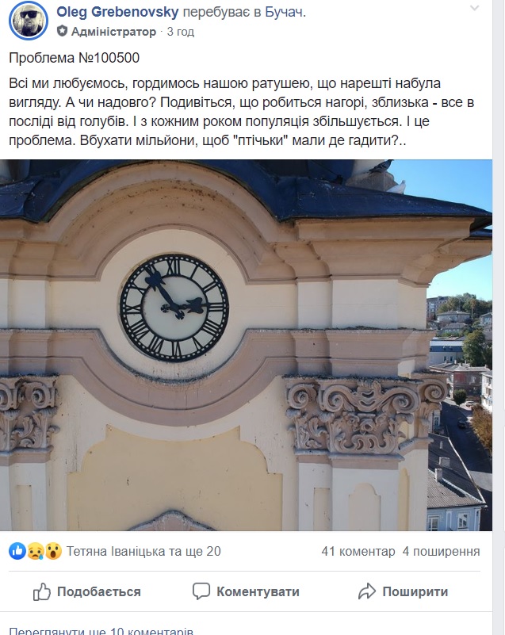
Task: Click the Коментувати button
Action: pyautogui.click(x=246, y=591)
